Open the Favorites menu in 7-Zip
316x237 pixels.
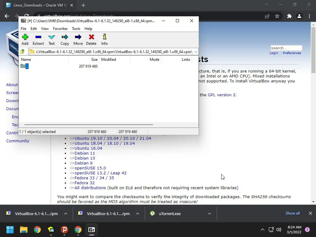(60, 29)
